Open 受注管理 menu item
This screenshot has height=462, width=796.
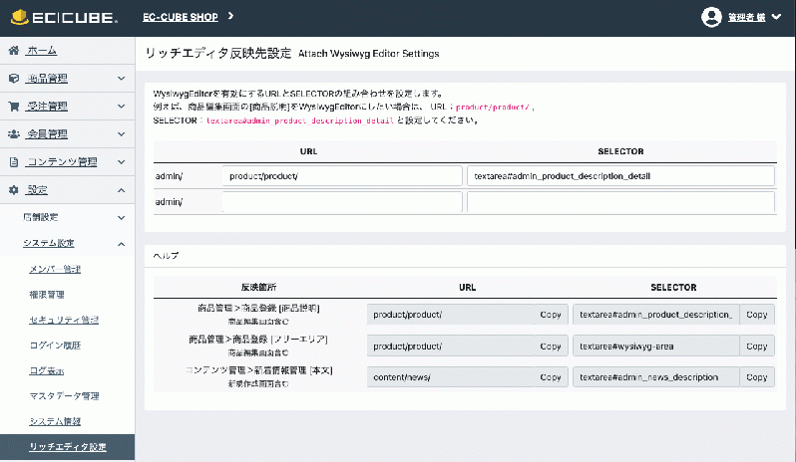(47, 106)
